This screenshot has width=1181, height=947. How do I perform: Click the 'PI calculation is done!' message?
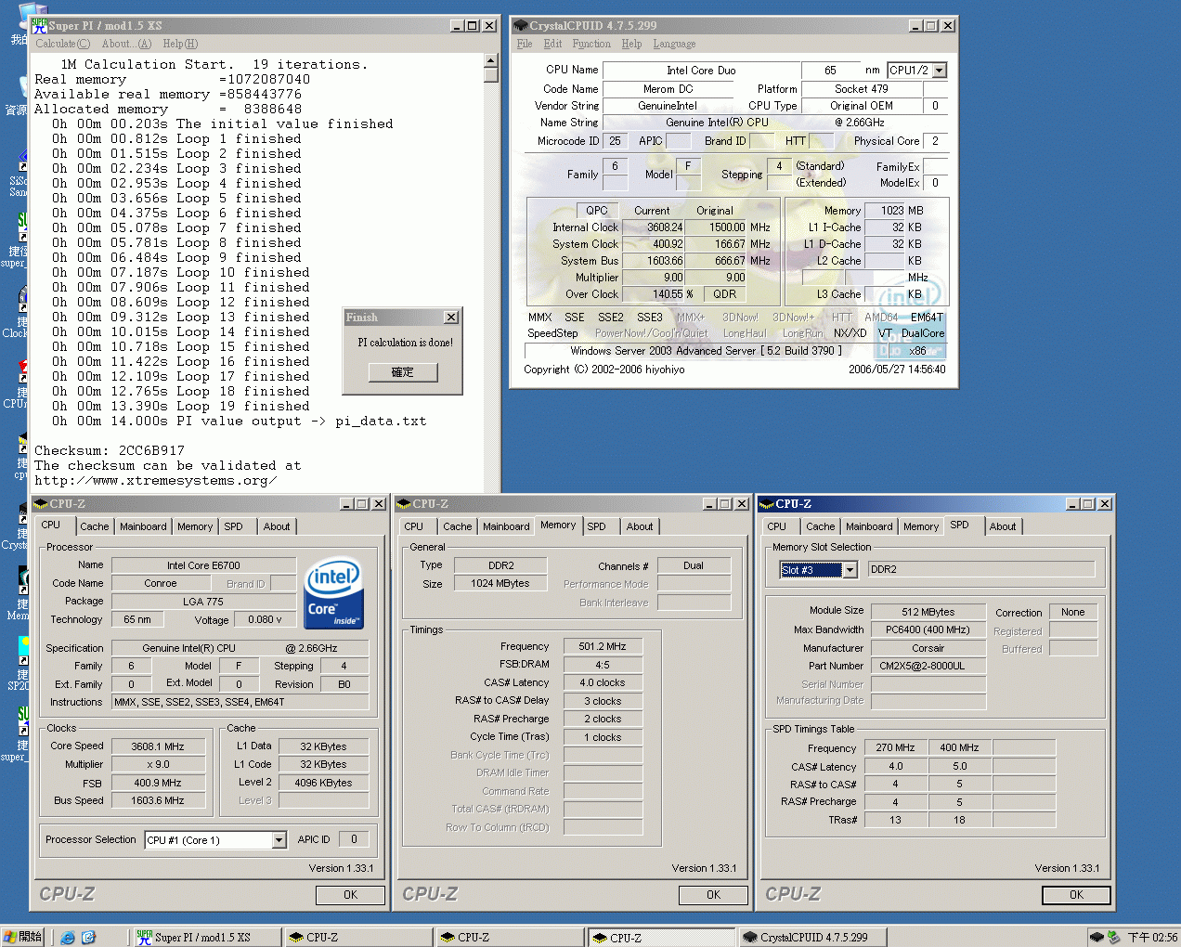click(x=405, y=343)
